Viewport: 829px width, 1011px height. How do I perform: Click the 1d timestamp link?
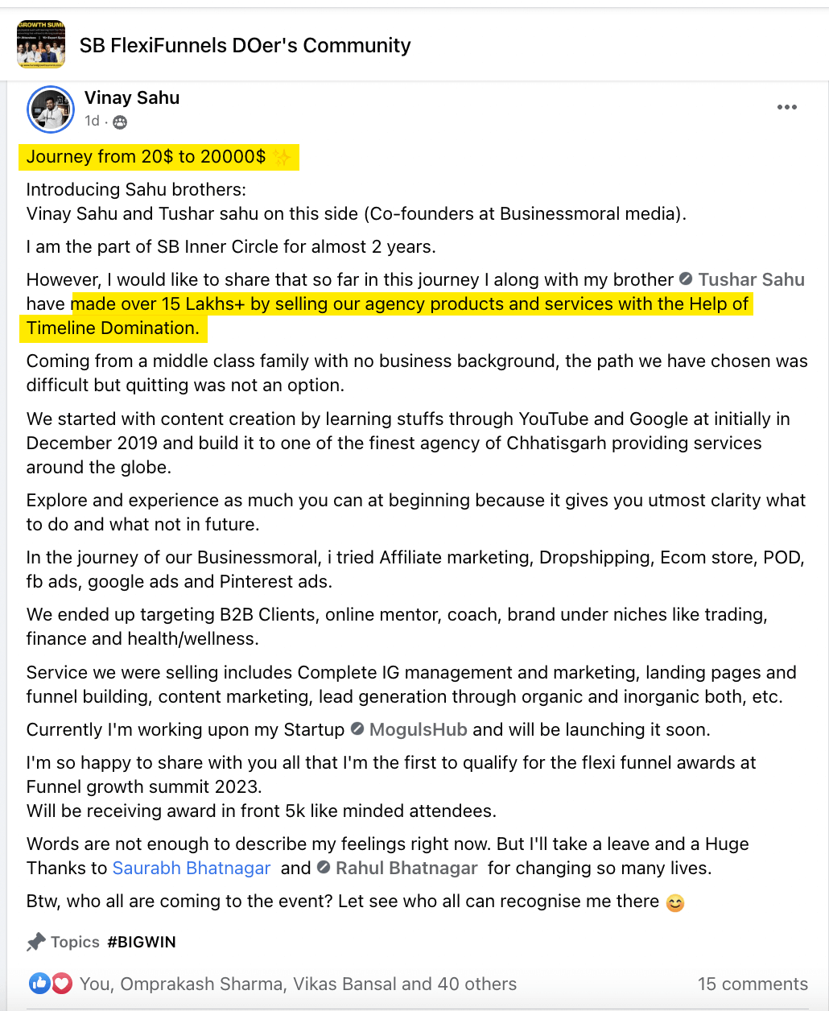pyautogui.click(x=91, y=122)
